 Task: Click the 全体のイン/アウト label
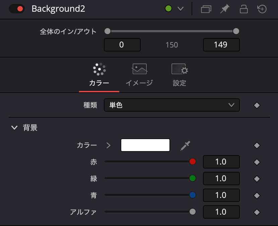pyautogui.click(x=68, y=31)
